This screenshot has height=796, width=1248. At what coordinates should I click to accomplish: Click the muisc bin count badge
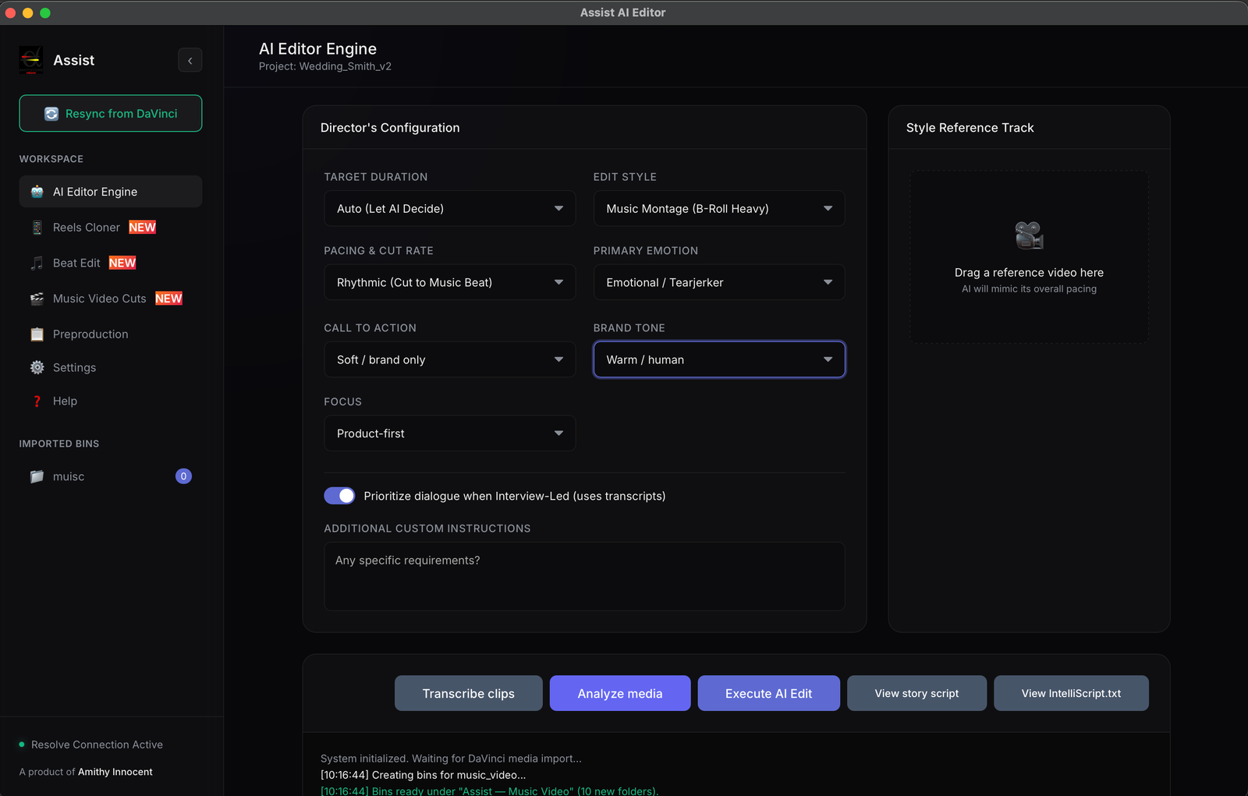point(183,476)
